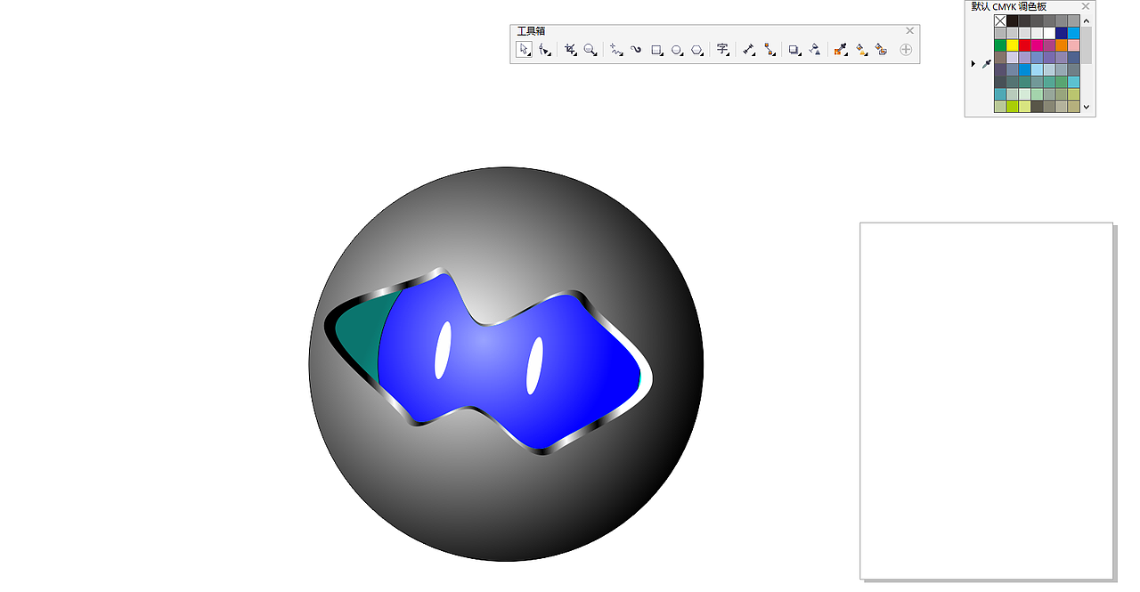Choose the navy blue swatch
The image size is (1140, 592).
pyautogui.click(x=1062, y=33)
